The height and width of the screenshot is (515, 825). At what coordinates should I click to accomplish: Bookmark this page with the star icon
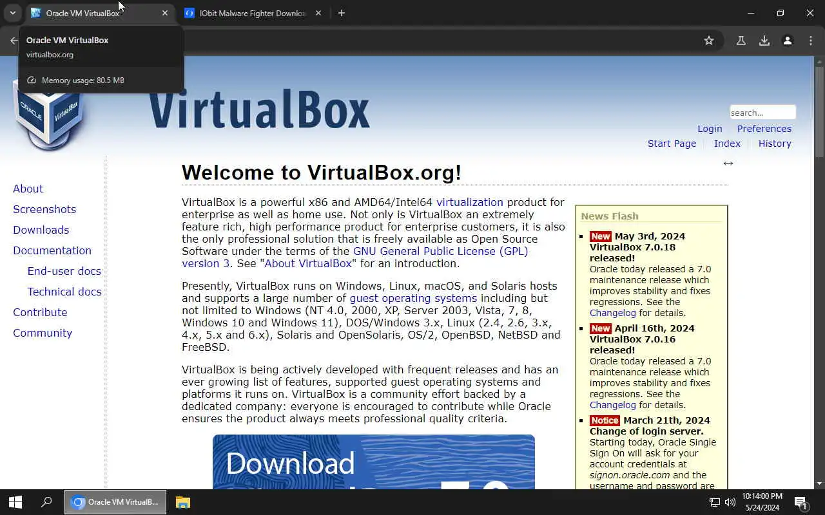[709, 41]
